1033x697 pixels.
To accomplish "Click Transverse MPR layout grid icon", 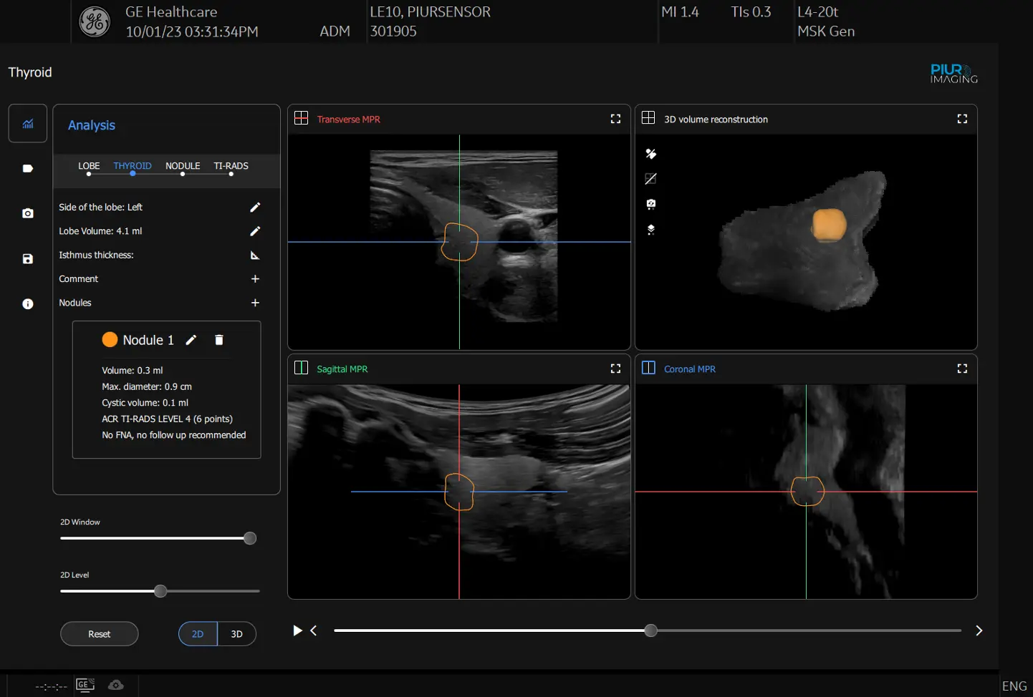I will point(302,118).
